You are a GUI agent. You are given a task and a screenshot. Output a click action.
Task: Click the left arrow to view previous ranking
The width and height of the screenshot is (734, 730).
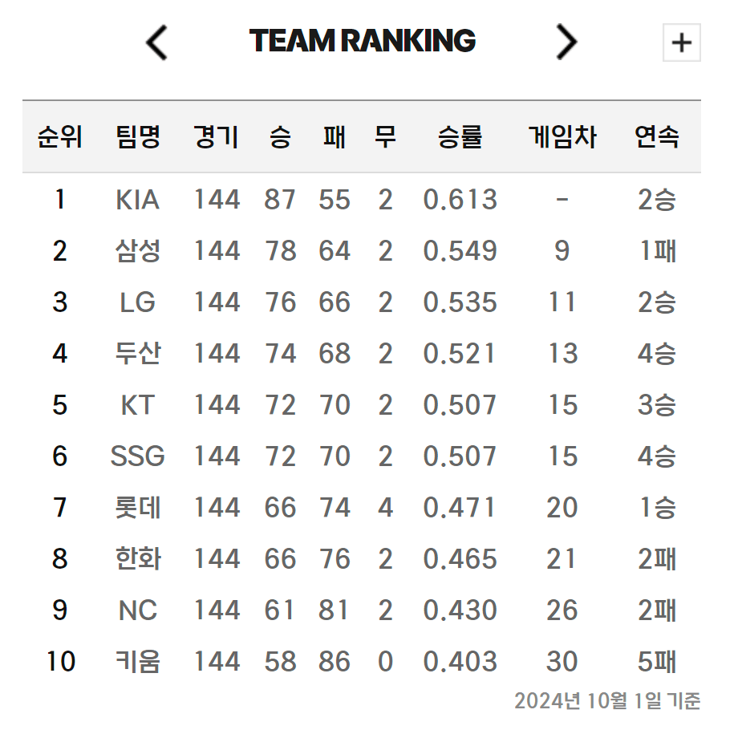[x=157, y=40]
